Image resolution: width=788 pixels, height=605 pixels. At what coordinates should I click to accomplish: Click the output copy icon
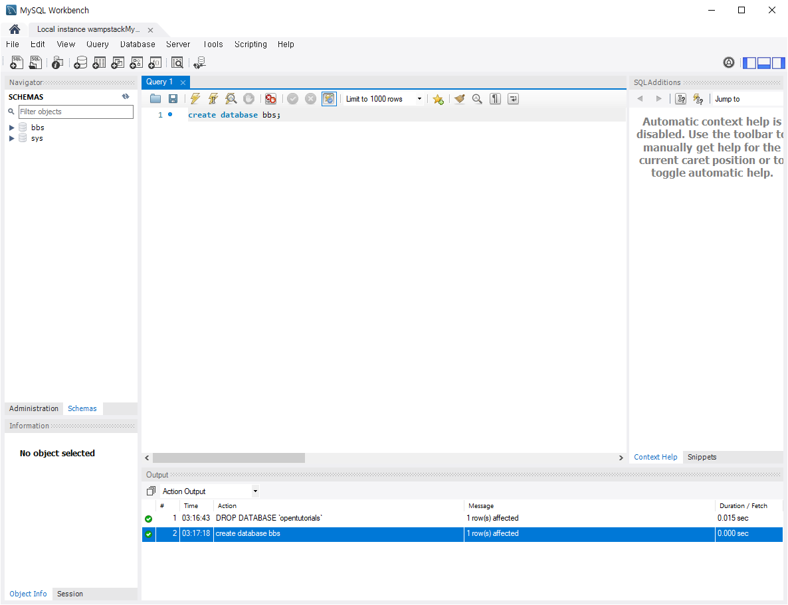pyautogui.click(x=151, y=491)
